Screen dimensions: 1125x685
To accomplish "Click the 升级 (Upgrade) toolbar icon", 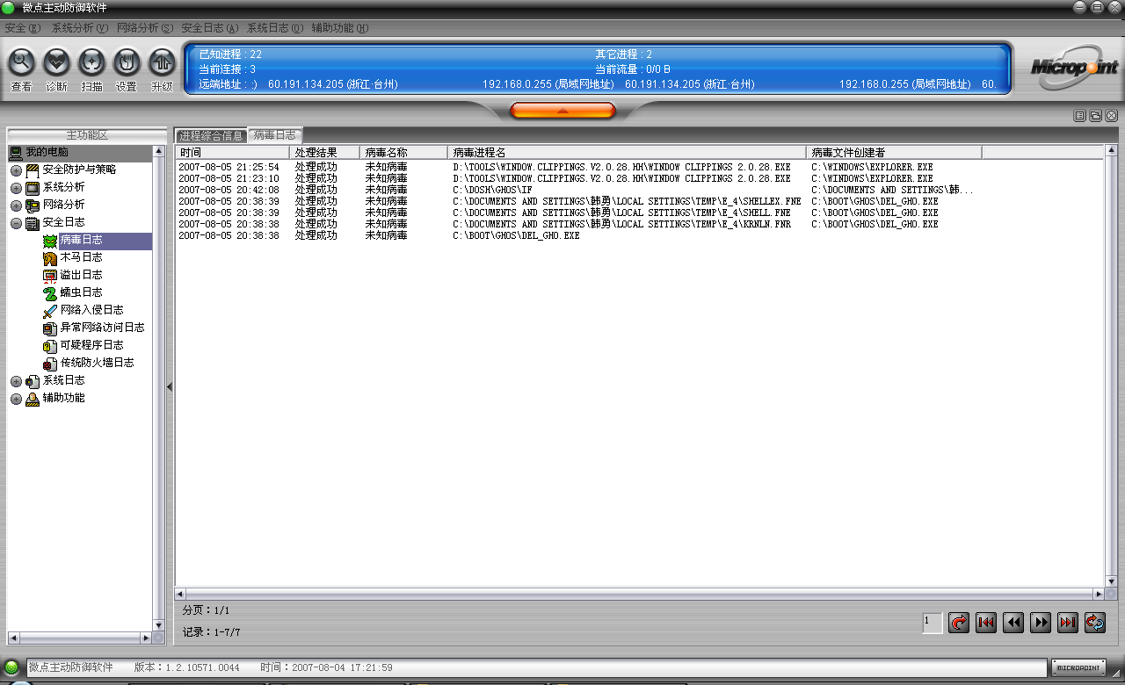I will [x=162, y=62].
